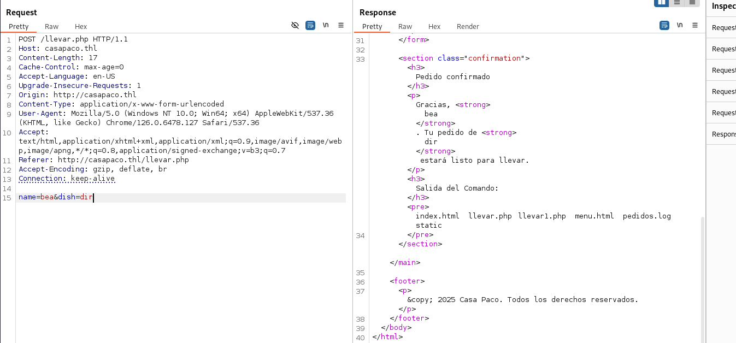Select the combined tabbed layout icon
736x343 pixels.
coord(692,2)
